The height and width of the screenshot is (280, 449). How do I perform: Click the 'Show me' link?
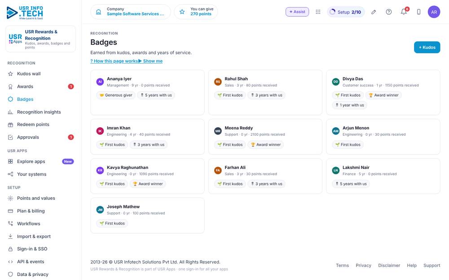[x=150, y=61]
